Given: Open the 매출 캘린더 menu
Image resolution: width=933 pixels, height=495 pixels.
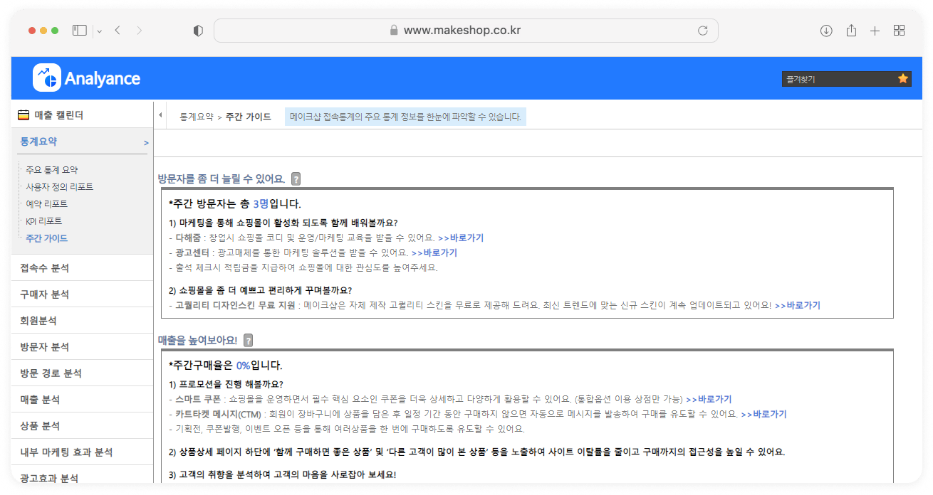Looking at the screenshot, I should pos(58,115).
